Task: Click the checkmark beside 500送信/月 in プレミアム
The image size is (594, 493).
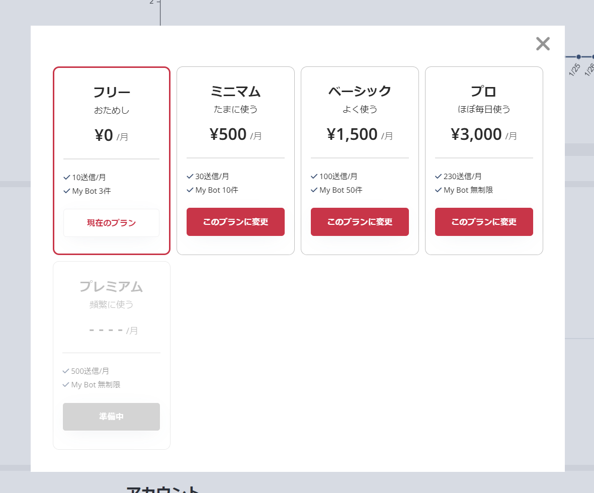Action: (66, 371)
